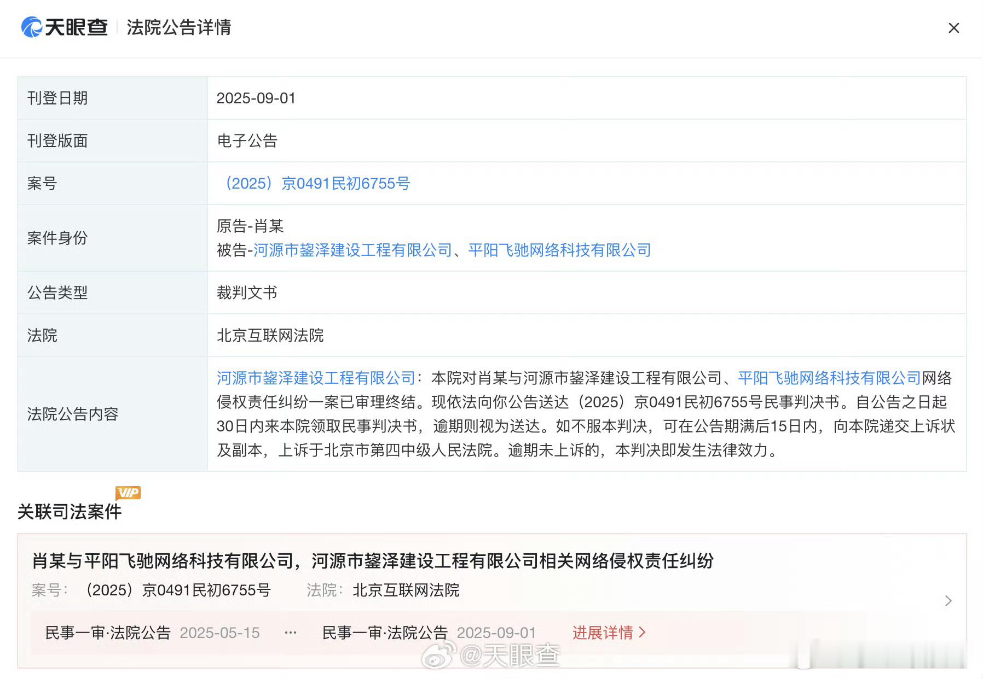The height and width of the screenshot is (679, 983).
Task: Open defendant 平阳飞驰网络科技有限公司 link in case identity row
Action: point(559,250)
